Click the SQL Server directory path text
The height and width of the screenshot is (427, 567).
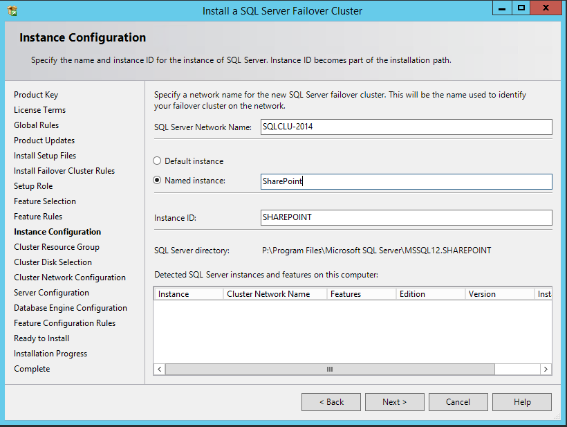coord(376,251)
